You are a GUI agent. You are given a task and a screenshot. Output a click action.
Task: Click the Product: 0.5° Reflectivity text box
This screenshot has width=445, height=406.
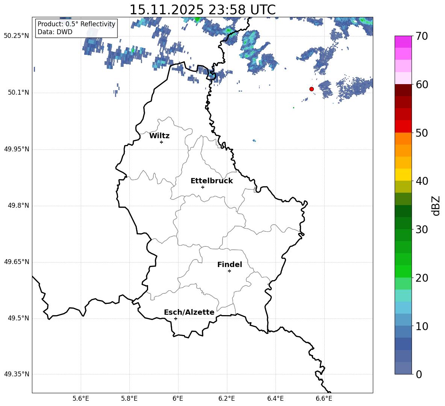point(76,28)
